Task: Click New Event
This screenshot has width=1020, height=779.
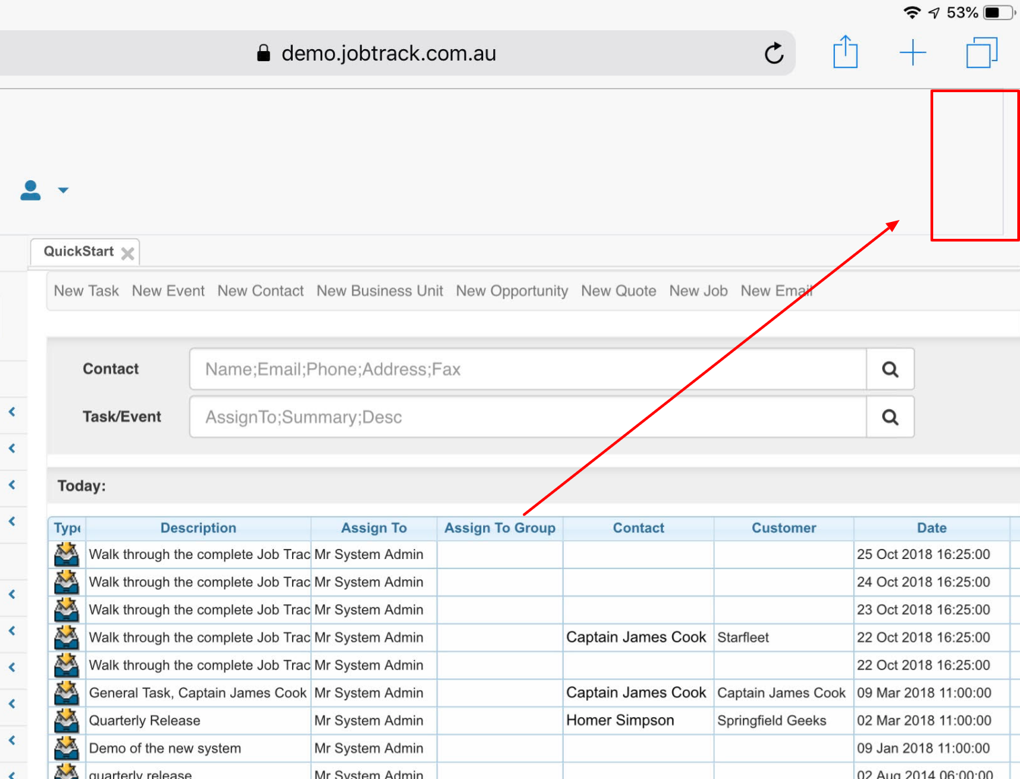Action: tap(168, 291)
